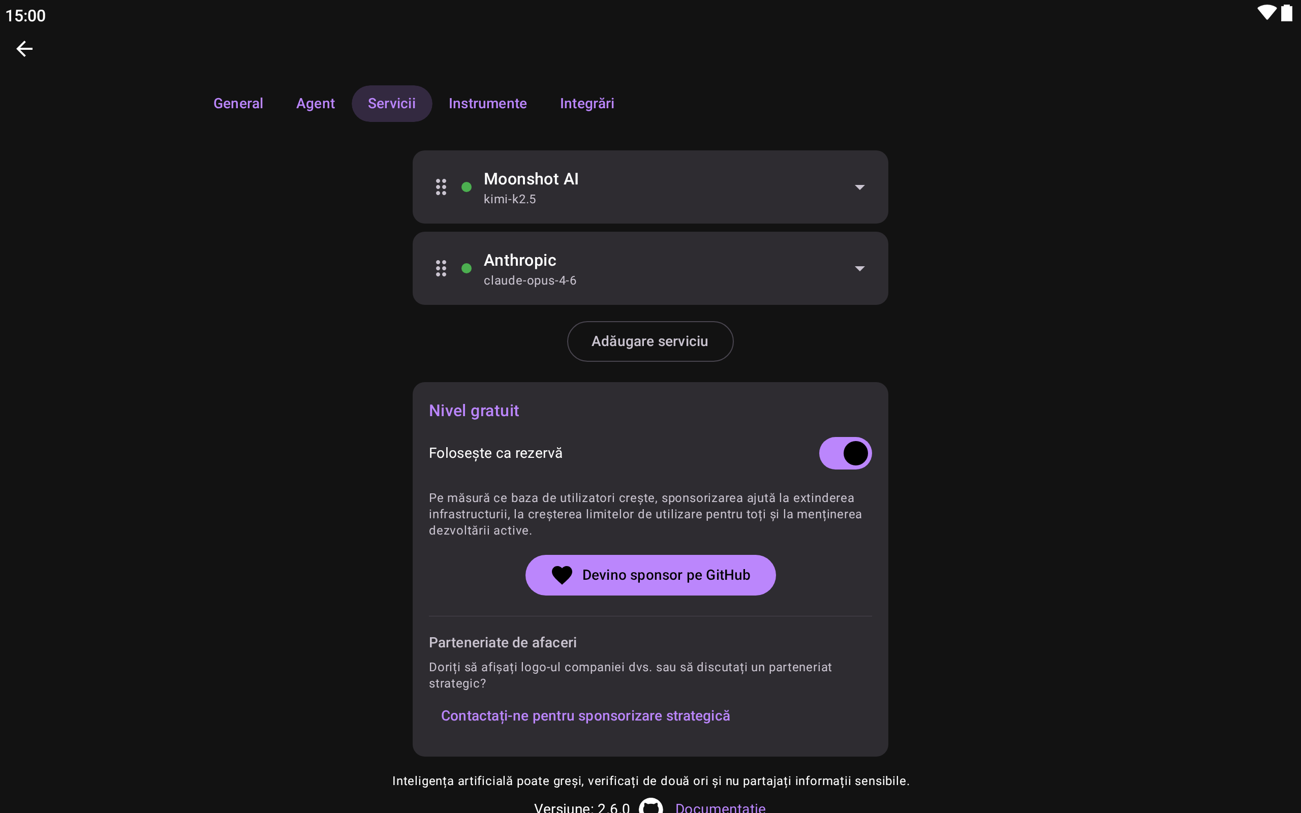Open the Documentație link

[x=721, y=807]
